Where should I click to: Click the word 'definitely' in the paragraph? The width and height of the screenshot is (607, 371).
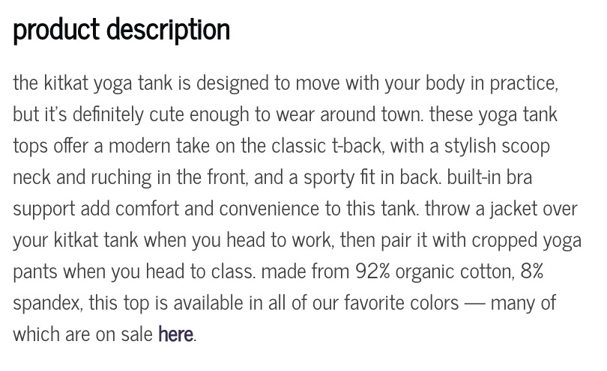coord(108,115)
